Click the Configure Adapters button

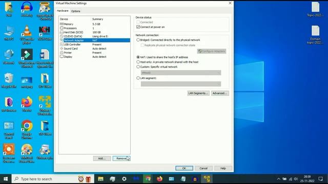(x=212, y=51)
